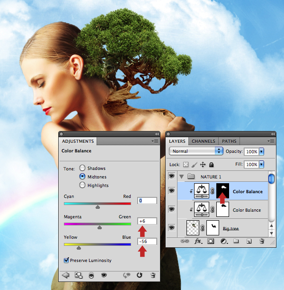The height and width of the screenshot is (290, 284).
Task: Add a layer style (fx) button
Action: [198, 241]
